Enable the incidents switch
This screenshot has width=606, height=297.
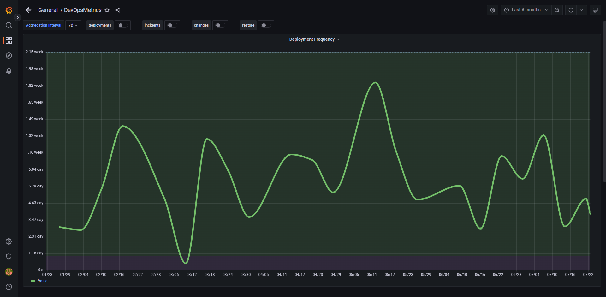pyautogui.click(x=172, y=25)
